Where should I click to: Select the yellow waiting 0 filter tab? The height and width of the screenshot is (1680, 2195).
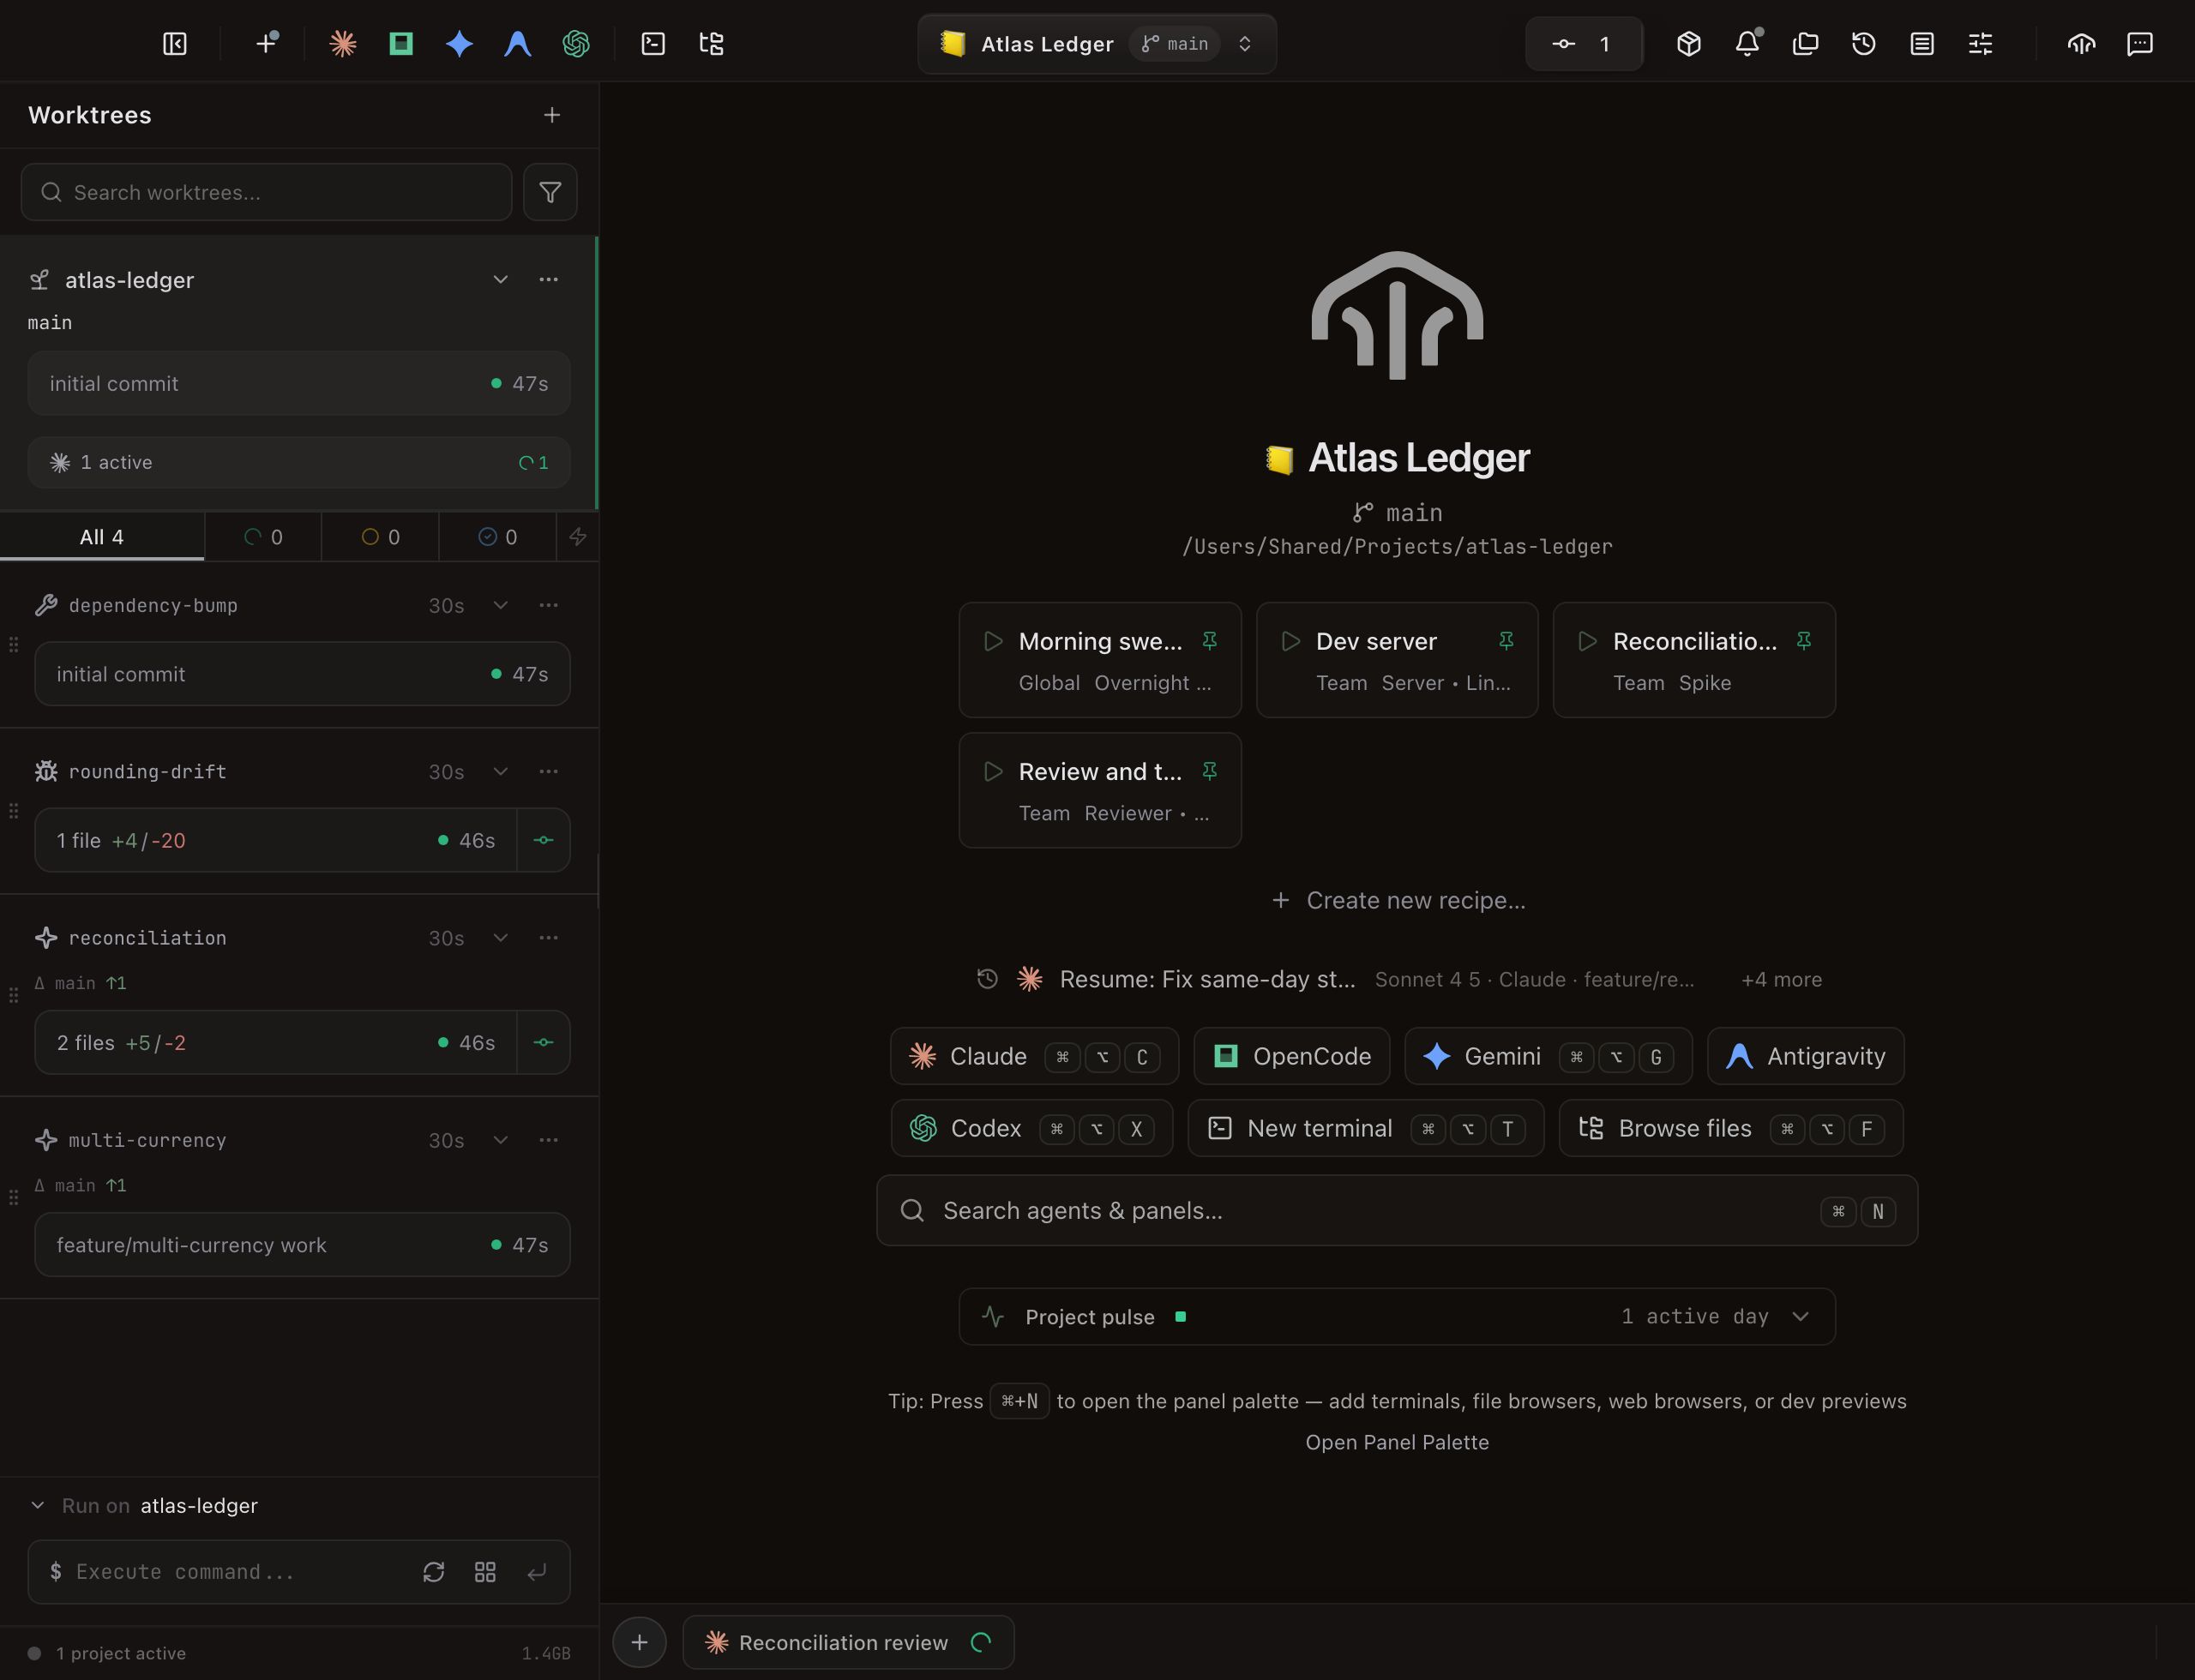click(x=380, y=537)
